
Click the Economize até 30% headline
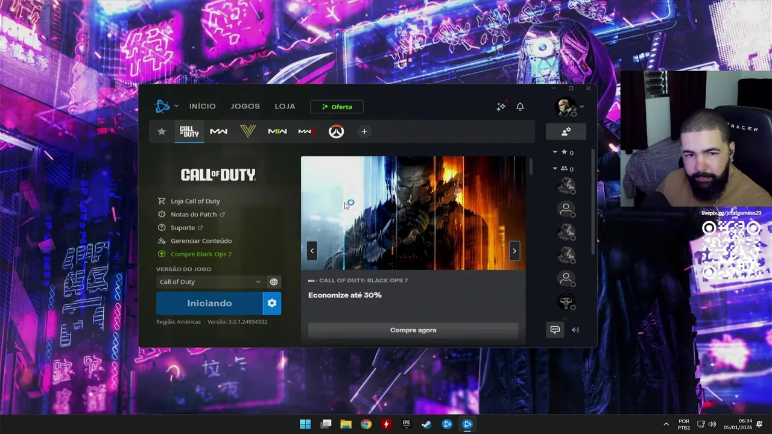(345, 295)
